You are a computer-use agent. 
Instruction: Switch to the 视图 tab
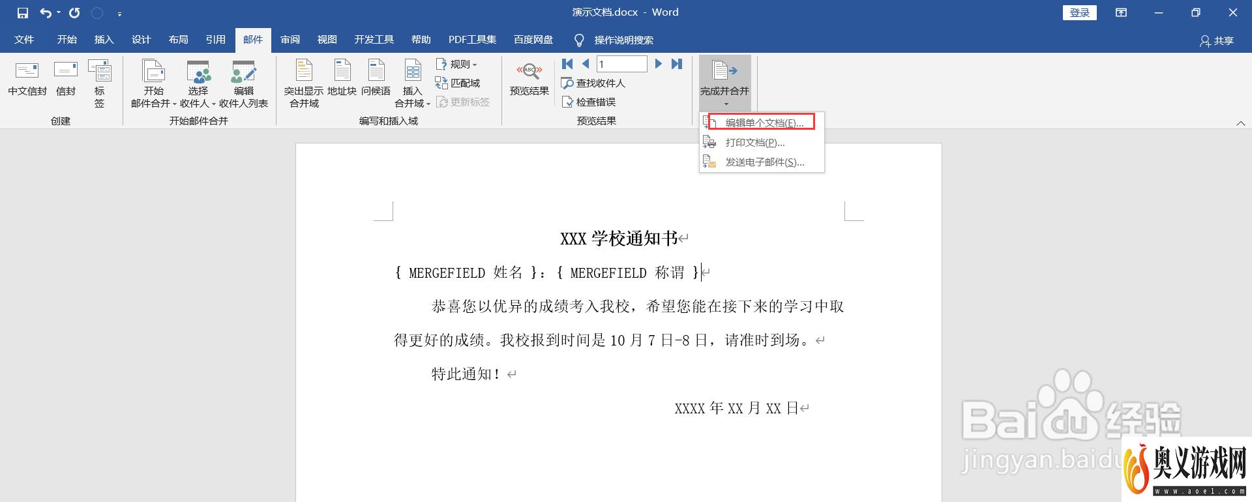pyautogui.click(x=327, y=40)
